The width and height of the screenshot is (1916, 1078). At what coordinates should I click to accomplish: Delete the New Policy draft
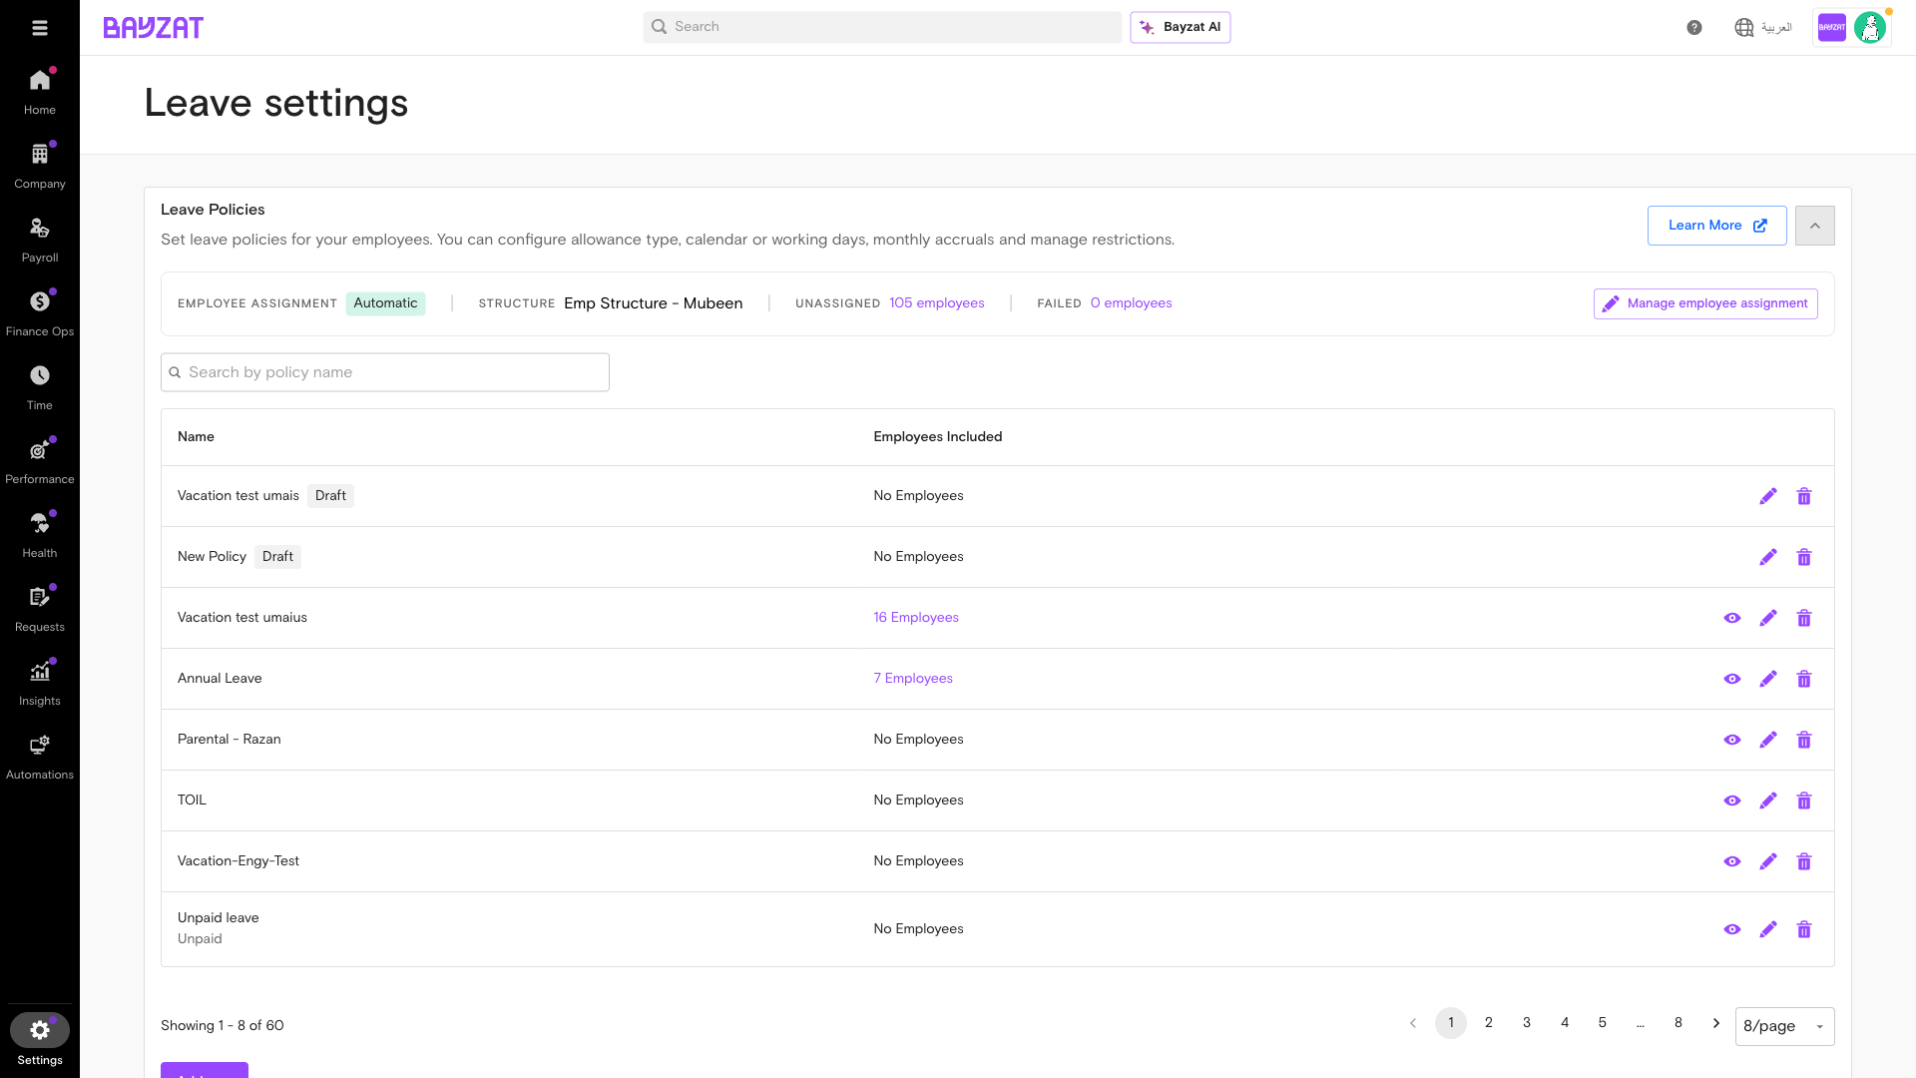[x=1804, y=557]
